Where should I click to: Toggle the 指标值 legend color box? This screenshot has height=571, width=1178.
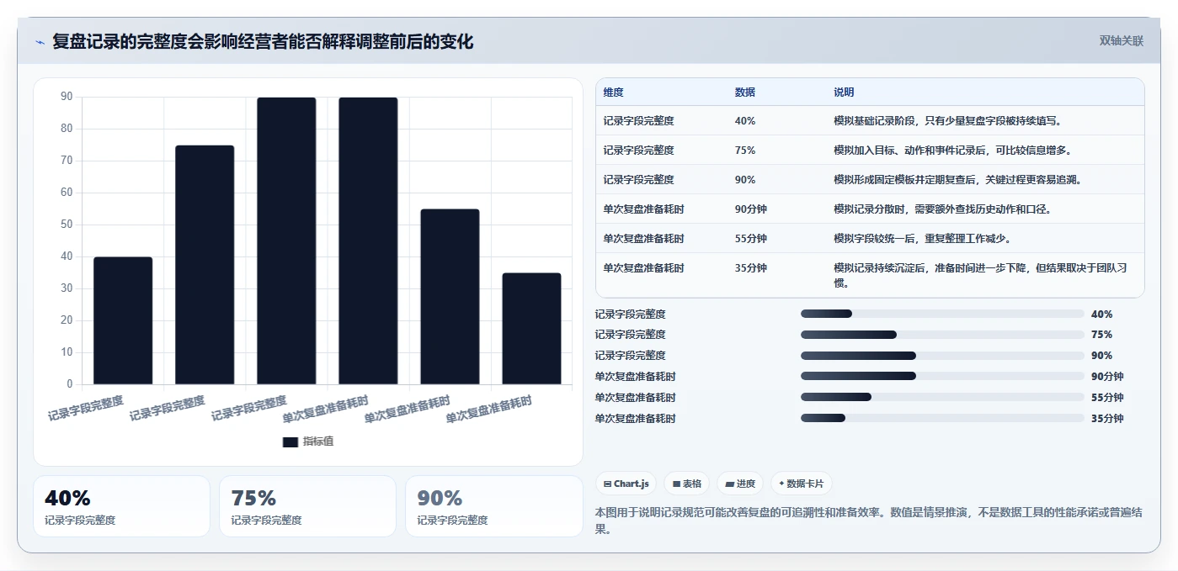[x=291, y=441]
